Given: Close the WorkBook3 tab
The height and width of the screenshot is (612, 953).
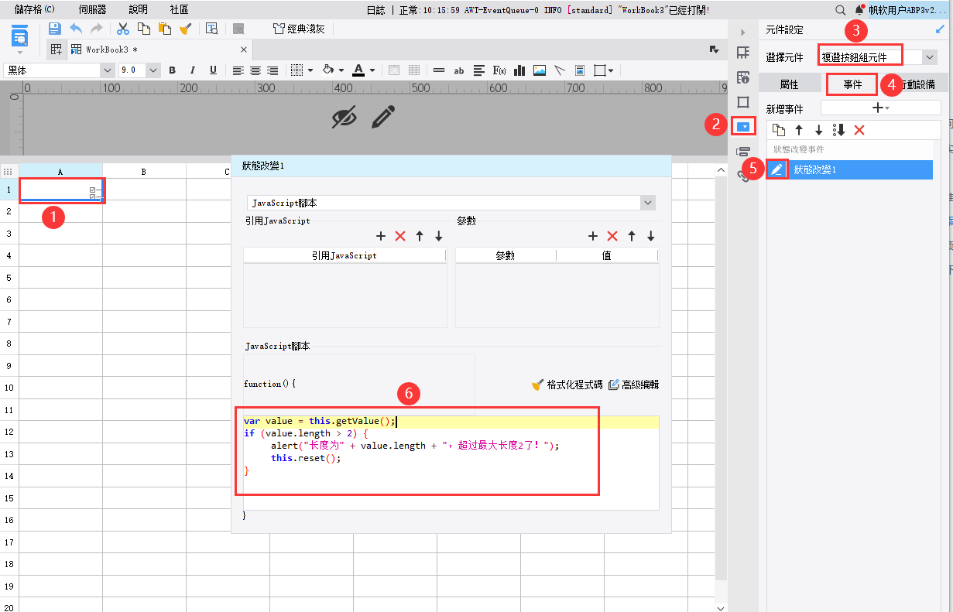Looking at the screenshot, I should [x=243, y=50].
